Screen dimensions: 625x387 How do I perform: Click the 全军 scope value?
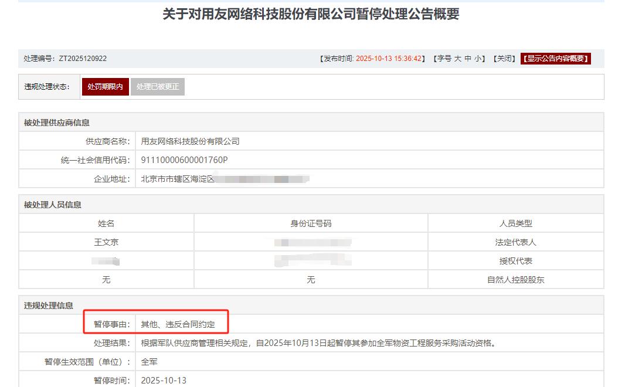point(149,362)
